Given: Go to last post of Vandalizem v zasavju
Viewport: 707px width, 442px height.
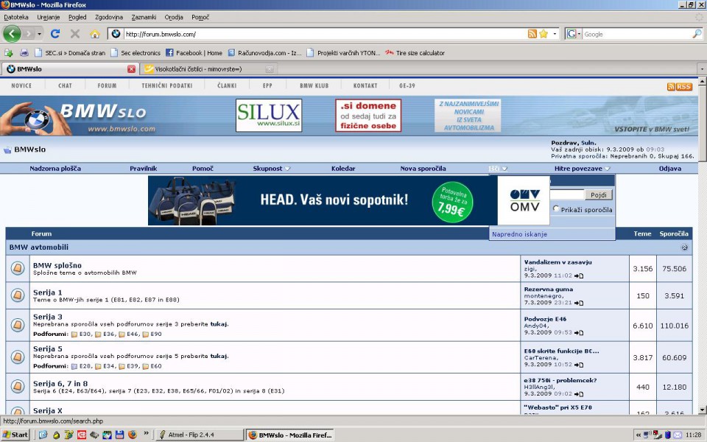Looking at the screenshot, I should [579, 276].
